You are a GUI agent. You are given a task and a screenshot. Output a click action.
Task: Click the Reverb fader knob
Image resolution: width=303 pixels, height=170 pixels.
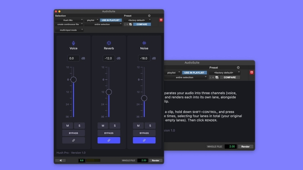[109, 92]
